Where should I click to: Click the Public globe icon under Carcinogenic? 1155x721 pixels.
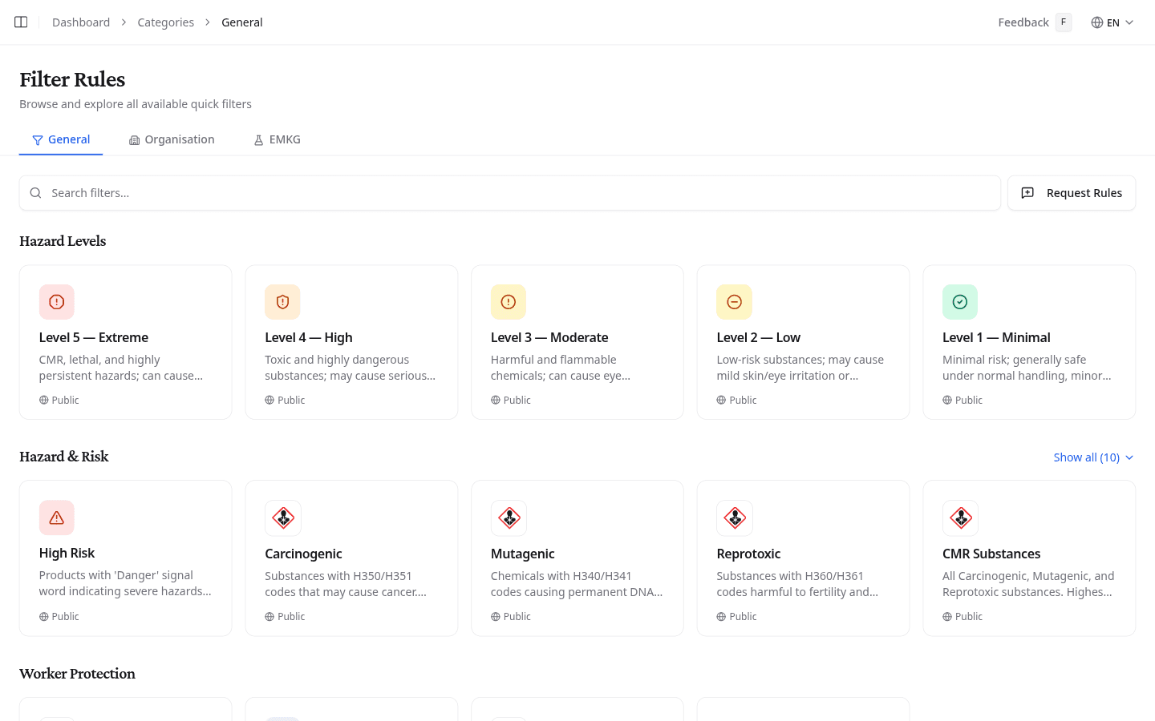coord(269,616)
